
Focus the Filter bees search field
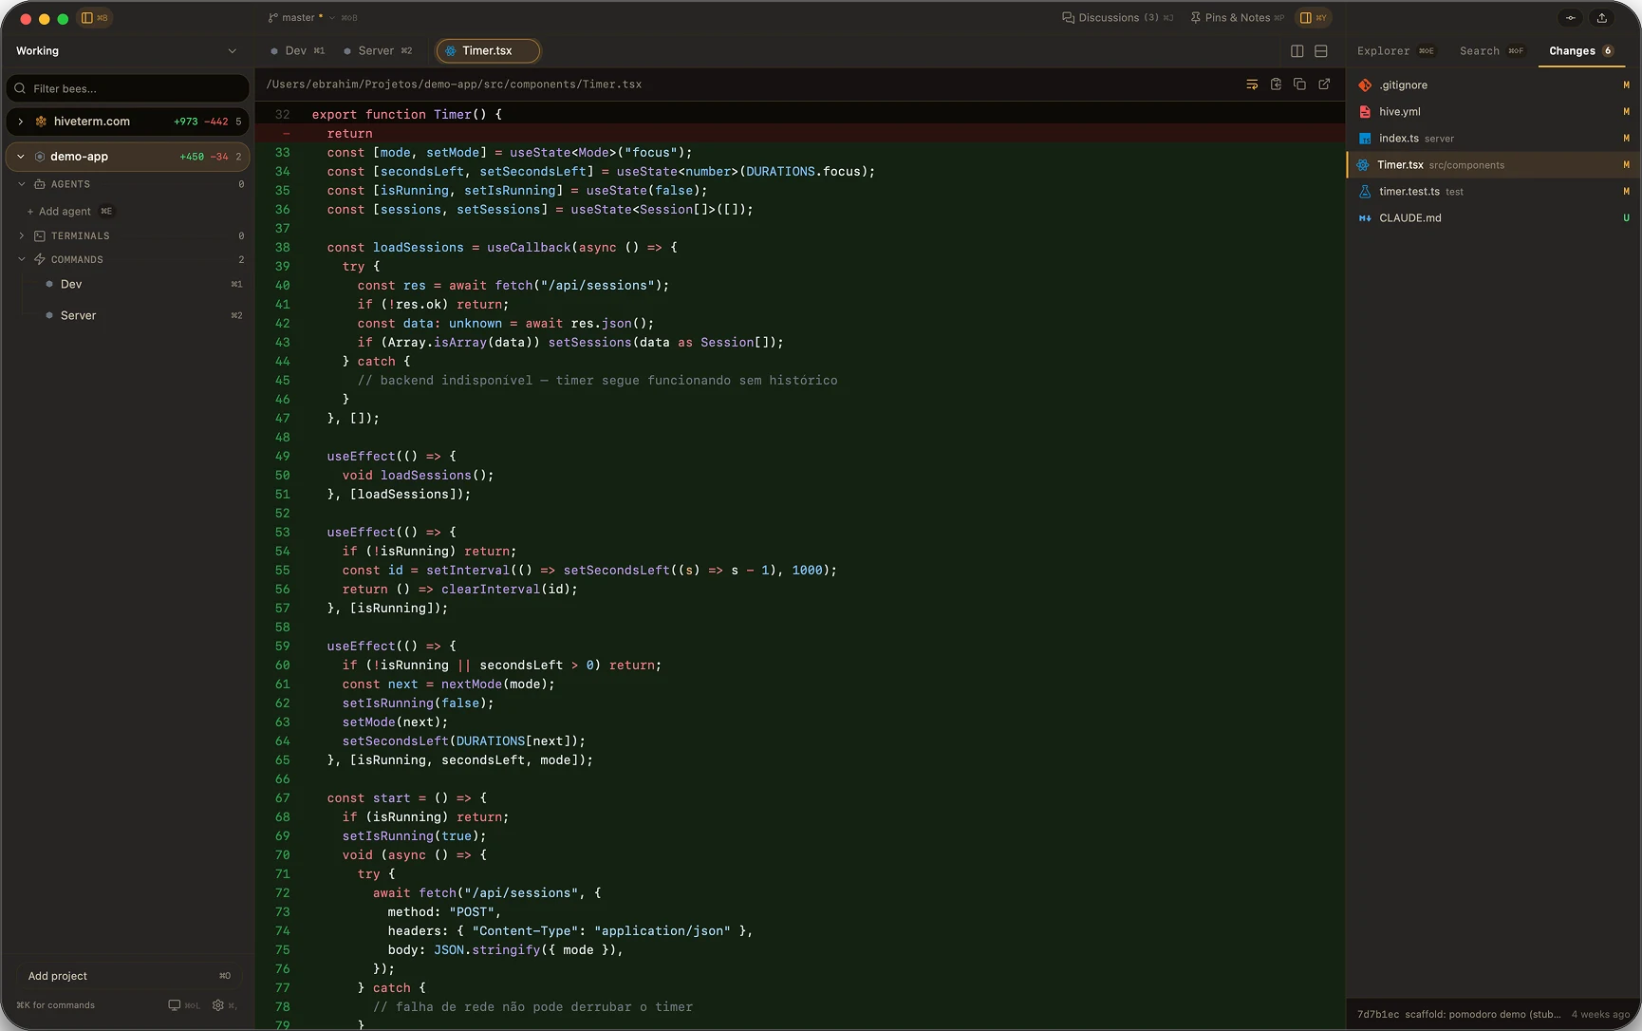[x=127, y=88]
